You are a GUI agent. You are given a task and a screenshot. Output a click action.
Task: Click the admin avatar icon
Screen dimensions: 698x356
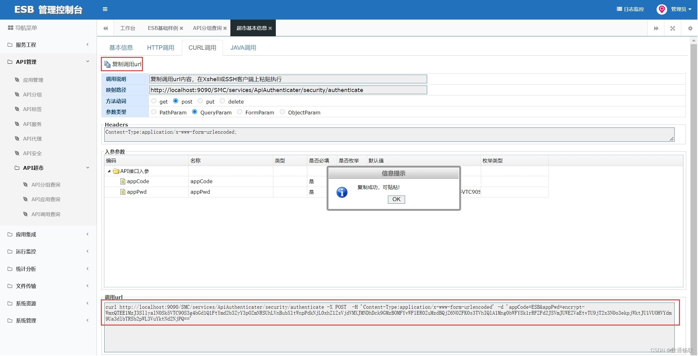pos(661,9)
